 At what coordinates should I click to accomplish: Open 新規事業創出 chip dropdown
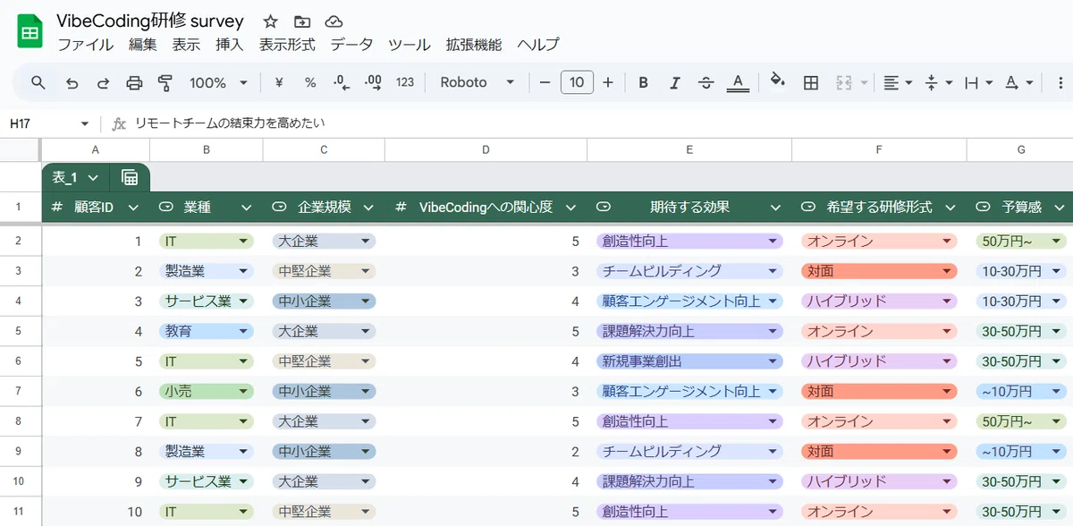tap(773, 361)
